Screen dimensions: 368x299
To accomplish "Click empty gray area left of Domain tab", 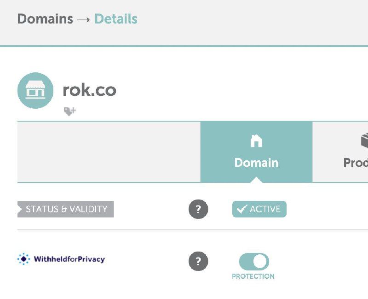I will click(109, 152).
